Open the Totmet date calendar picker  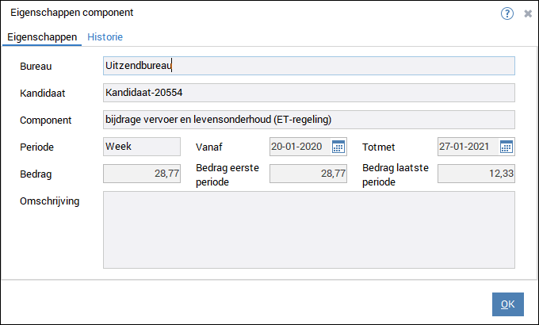pyautogui.click(x=507, y=147)
